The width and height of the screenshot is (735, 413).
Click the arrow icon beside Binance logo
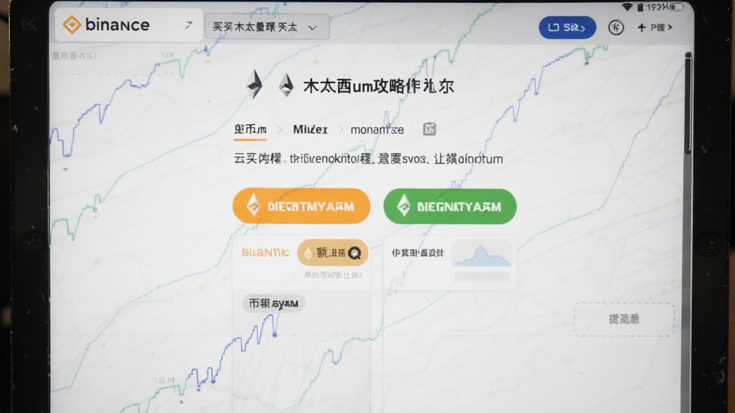pyautogui.click(x=189, y=25)
